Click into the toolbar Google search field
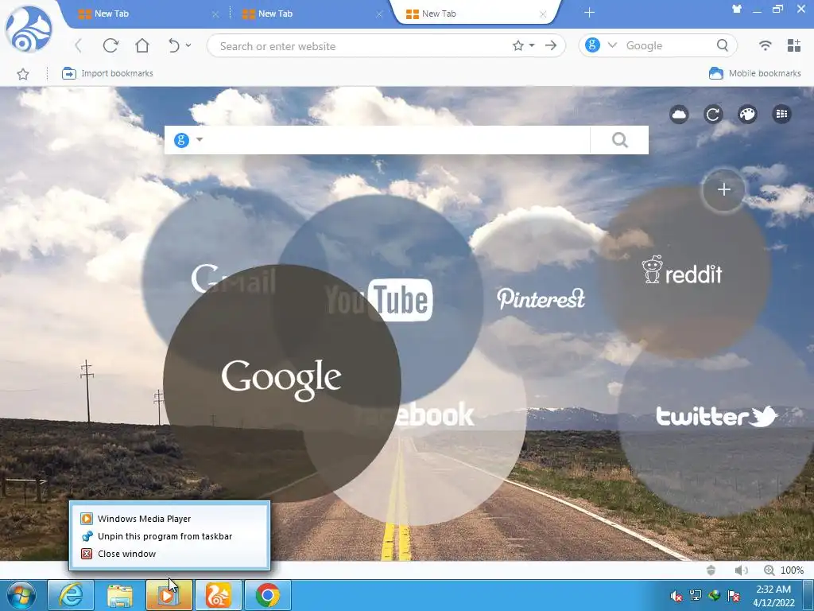814x611 pixels. pyautogui.click(x=668, y=45)
